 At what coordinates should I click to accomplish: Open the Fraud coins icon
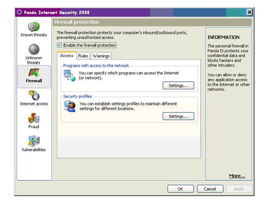point(34,118)
